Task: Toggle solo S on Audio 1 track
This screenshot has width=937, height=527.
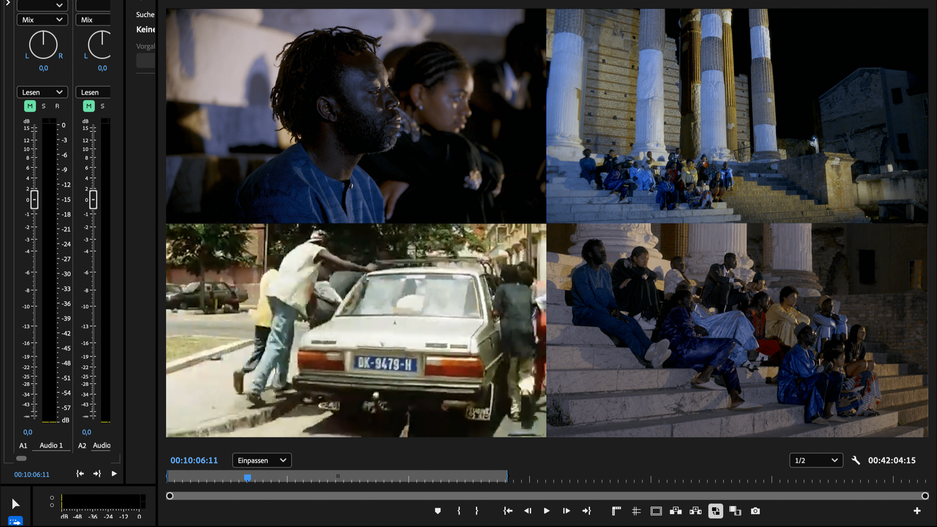Action: coord(44,106)
